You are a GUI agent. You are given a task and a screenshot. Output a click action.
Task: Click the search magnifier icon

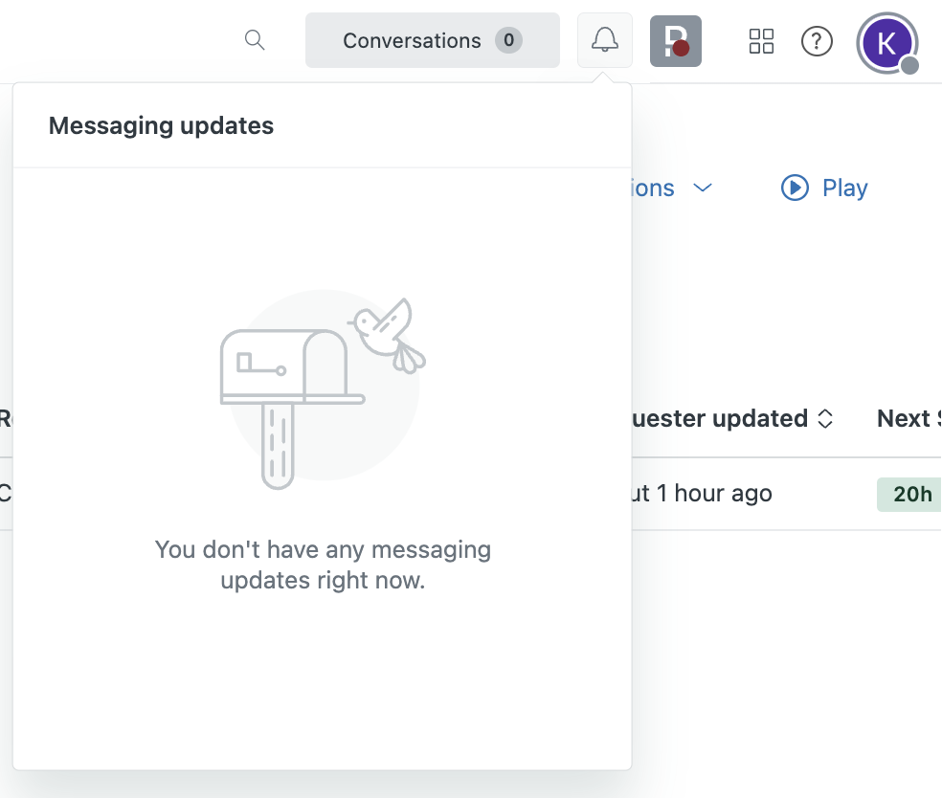[x=255, y=40]
